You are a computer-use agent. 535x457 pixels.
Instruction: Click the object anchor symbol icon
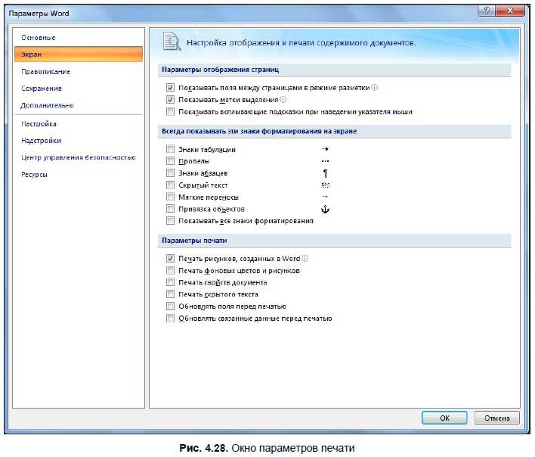[325, 209]
